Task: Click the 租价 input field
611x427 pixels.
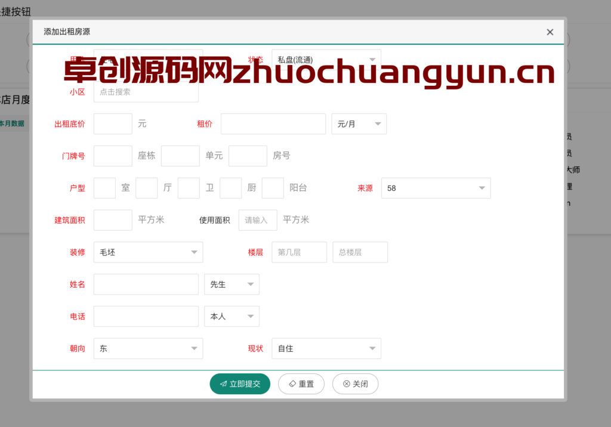Action: pos(273,124)
